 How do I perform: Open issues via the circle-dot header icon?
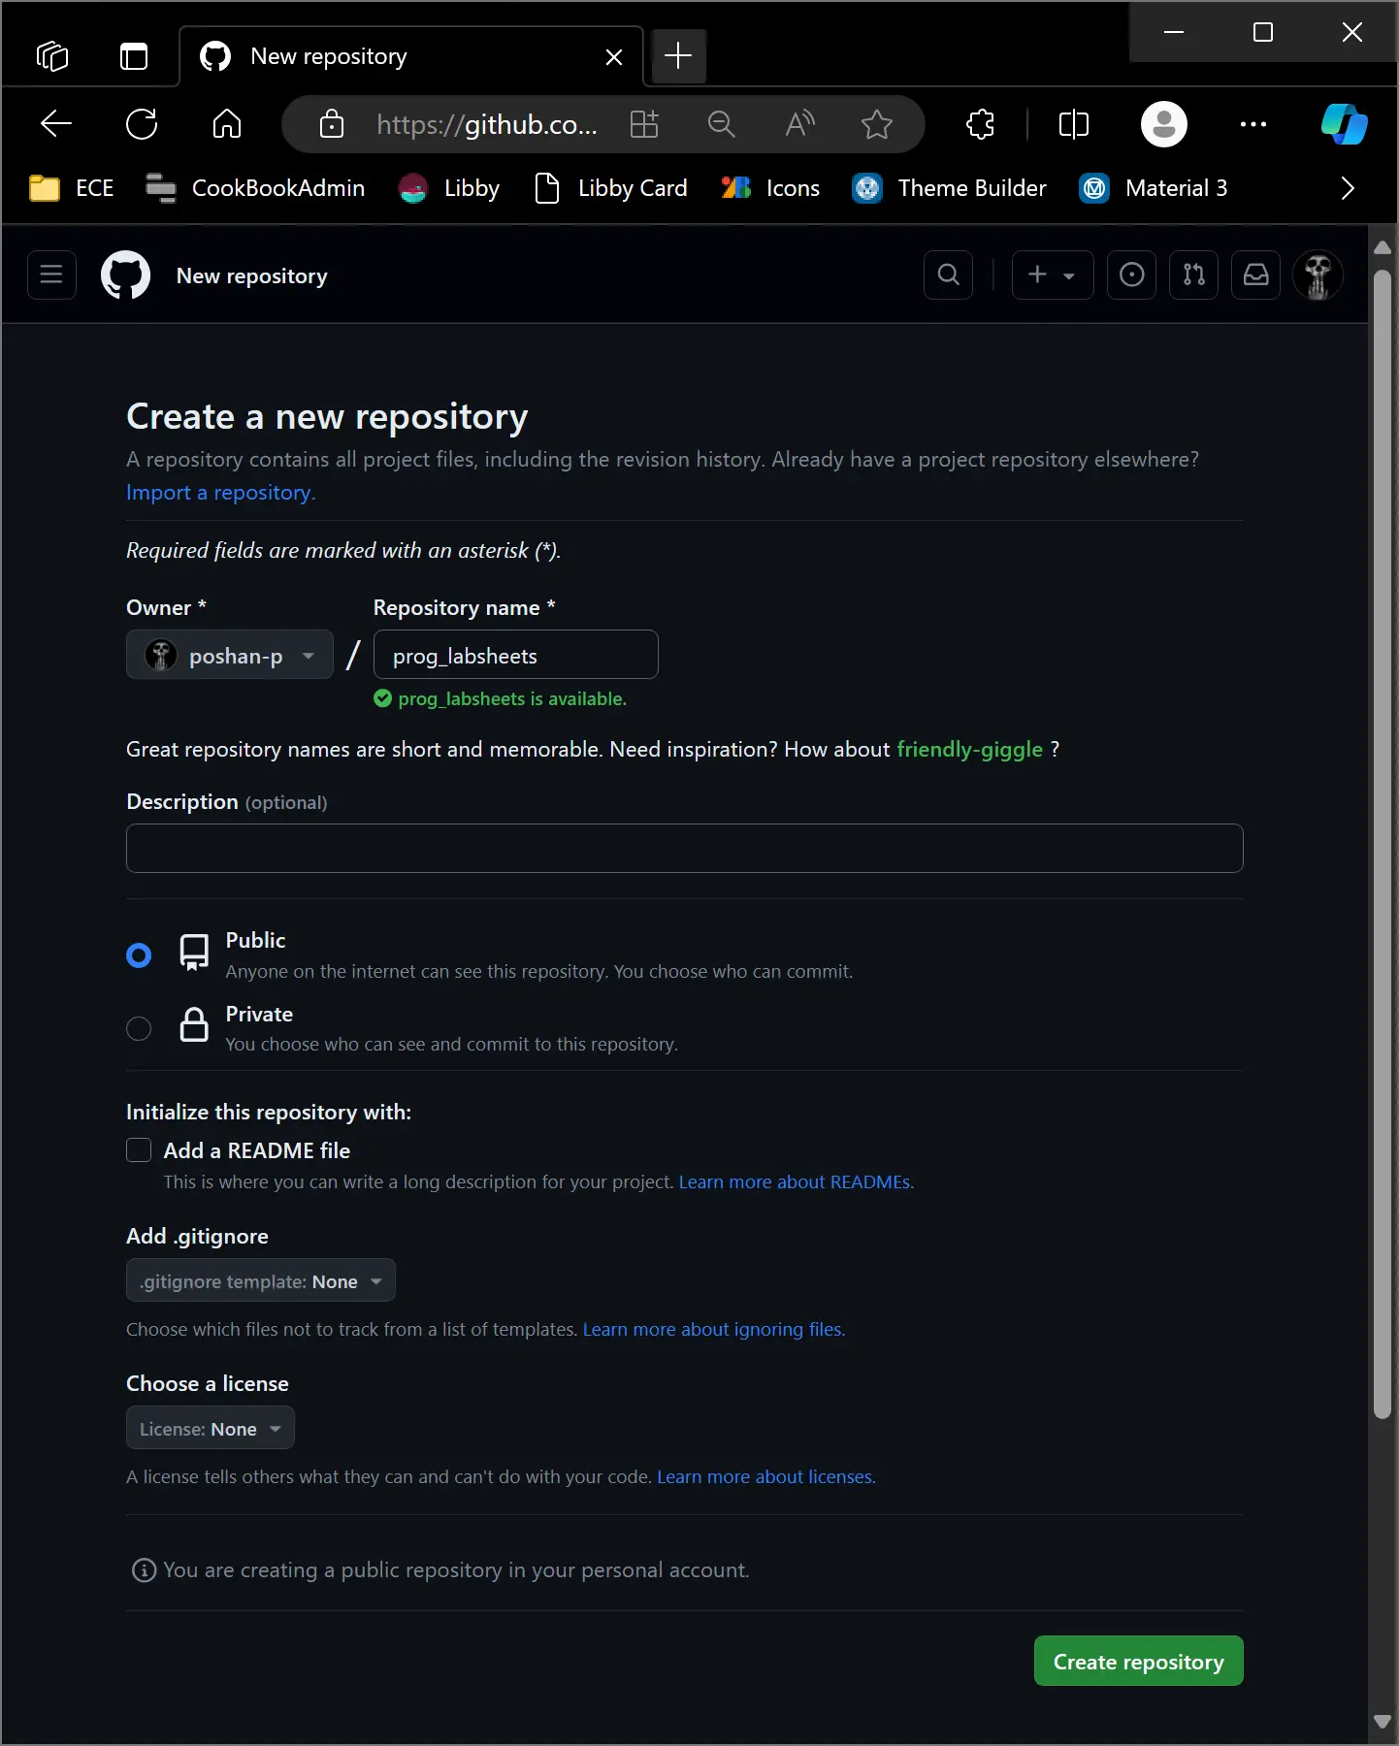(x=1131, y=275)
